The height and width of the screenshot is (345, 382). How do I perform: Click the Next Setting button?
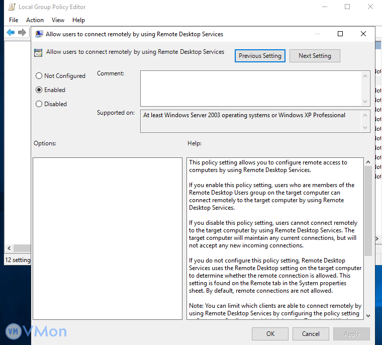point(315,56)
